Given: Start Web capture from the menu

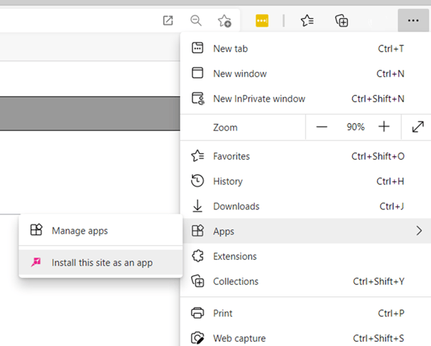Looking at the screenshot, I should (238, 338).
